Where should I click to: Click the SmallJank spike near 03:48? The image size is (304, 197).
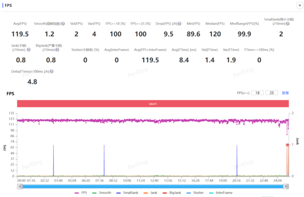coord(54,160)
